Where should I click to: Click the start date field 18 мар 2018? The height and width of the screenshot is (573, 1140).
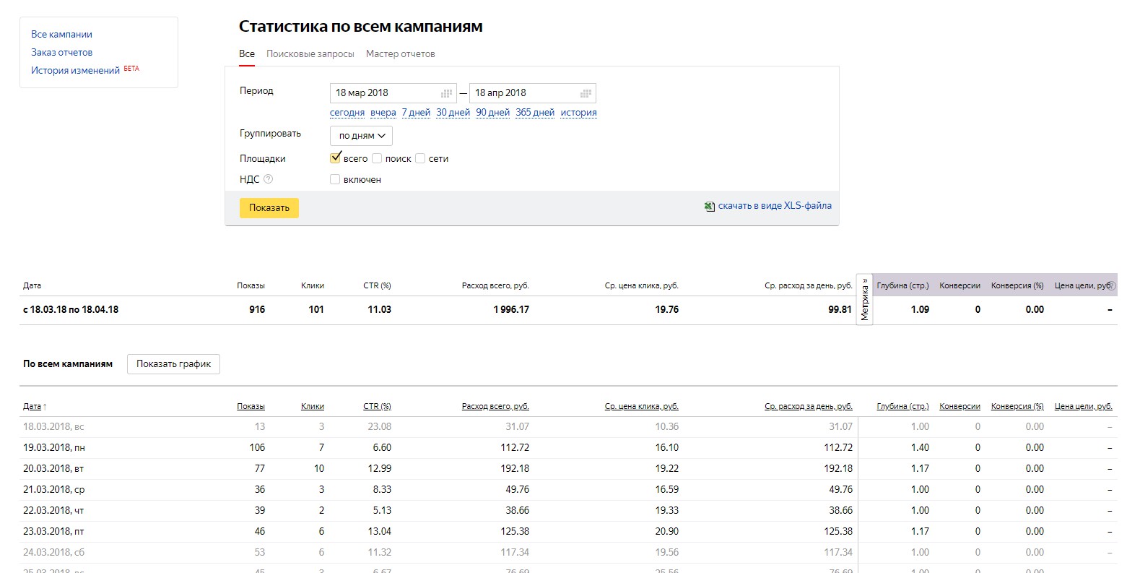[384, 93]
